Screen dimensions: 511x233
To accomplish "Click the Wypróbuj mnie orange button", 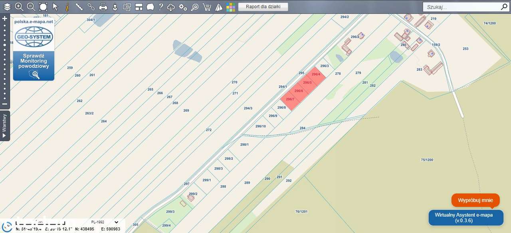I will [475, 200].
